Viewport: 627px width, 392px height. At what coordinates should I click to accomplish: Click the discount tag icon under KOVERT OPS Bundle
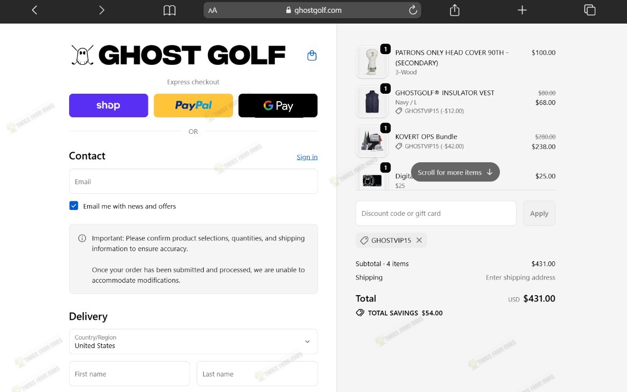[x=399, y=146]
